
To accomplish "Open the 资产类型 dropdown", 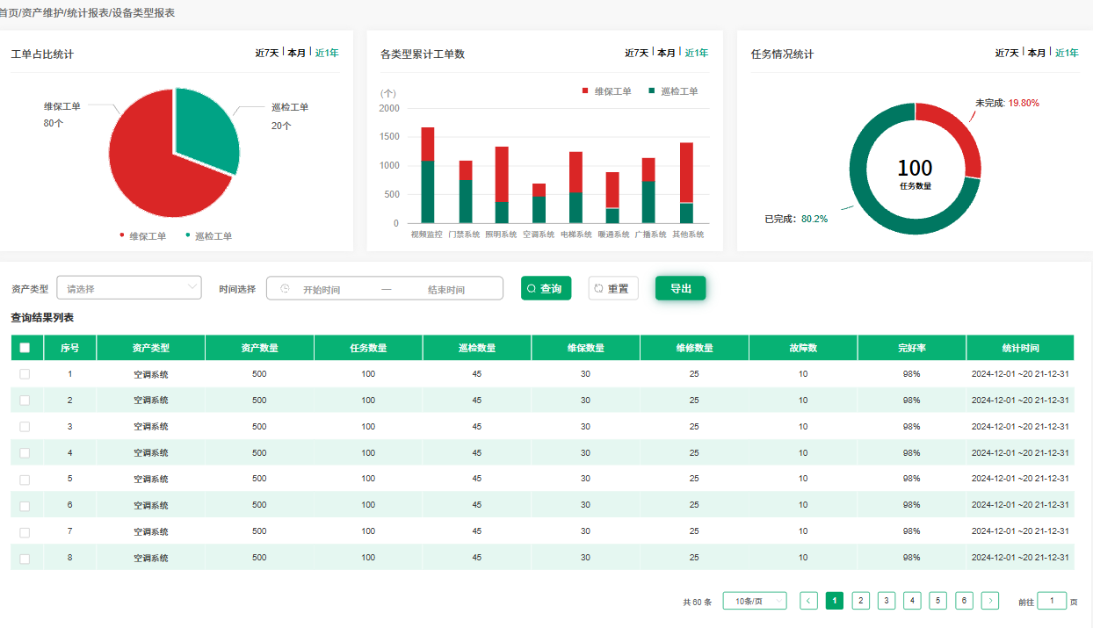I will pyautogui.click(x=129, y=288).
